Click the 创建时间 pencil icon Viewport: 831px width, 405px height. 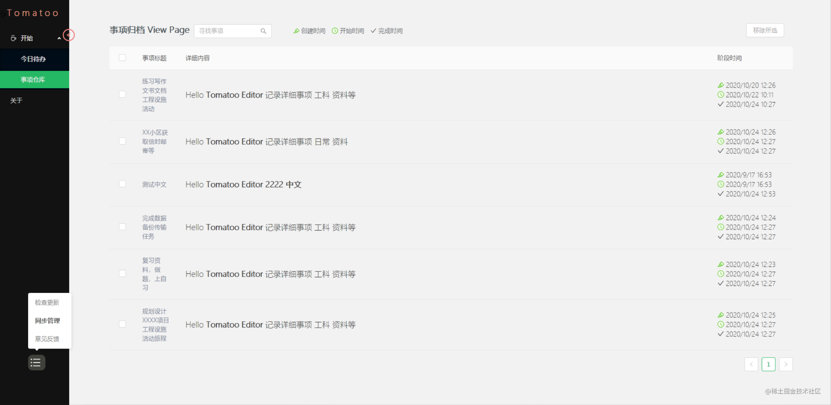[x=296, y=31]
